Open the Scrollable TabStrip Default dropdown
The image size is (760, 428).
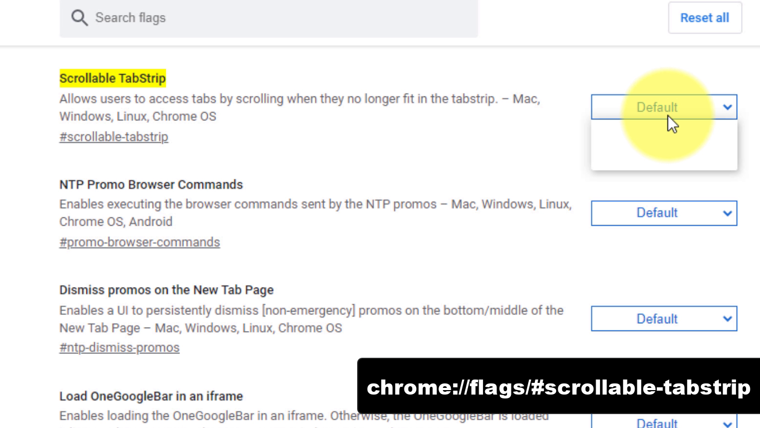point(664,107)
